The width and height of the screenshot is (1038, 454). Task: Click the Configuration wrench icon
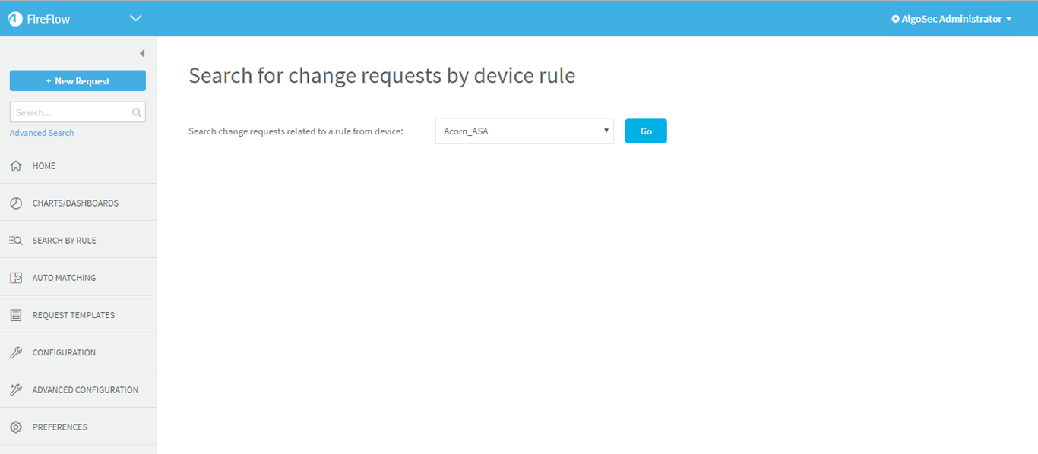pyautogui.click(x=16, y=352)
